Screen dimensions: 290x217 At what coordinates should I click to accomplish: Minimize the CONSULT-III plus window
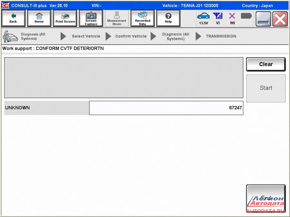click(x=263, y=19)
